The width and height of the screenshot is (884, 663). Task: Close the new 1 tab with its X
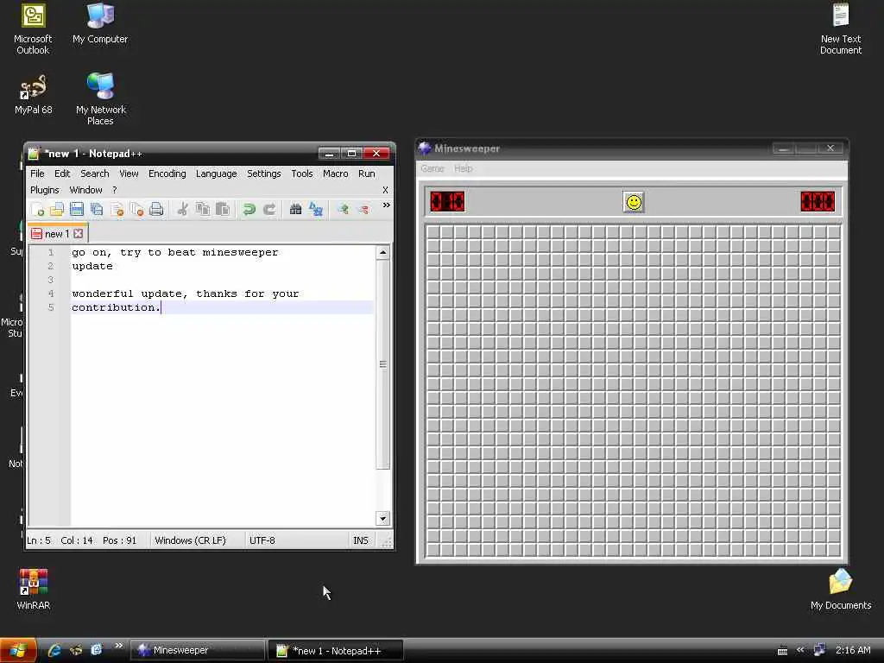pyautogui.click(x=79, y=233)
